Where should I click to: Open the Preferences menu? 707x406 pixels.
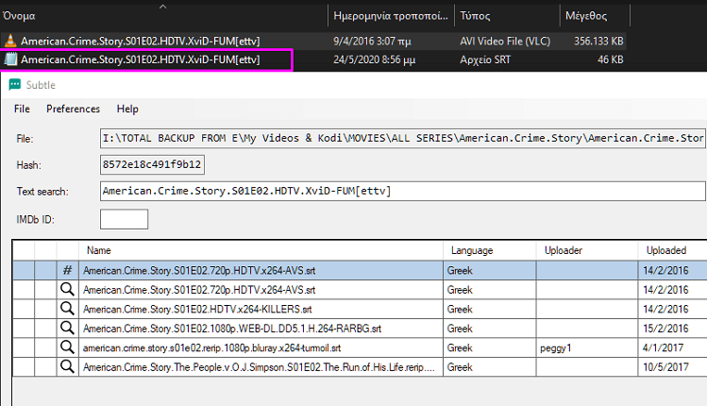tap(73, 109)
